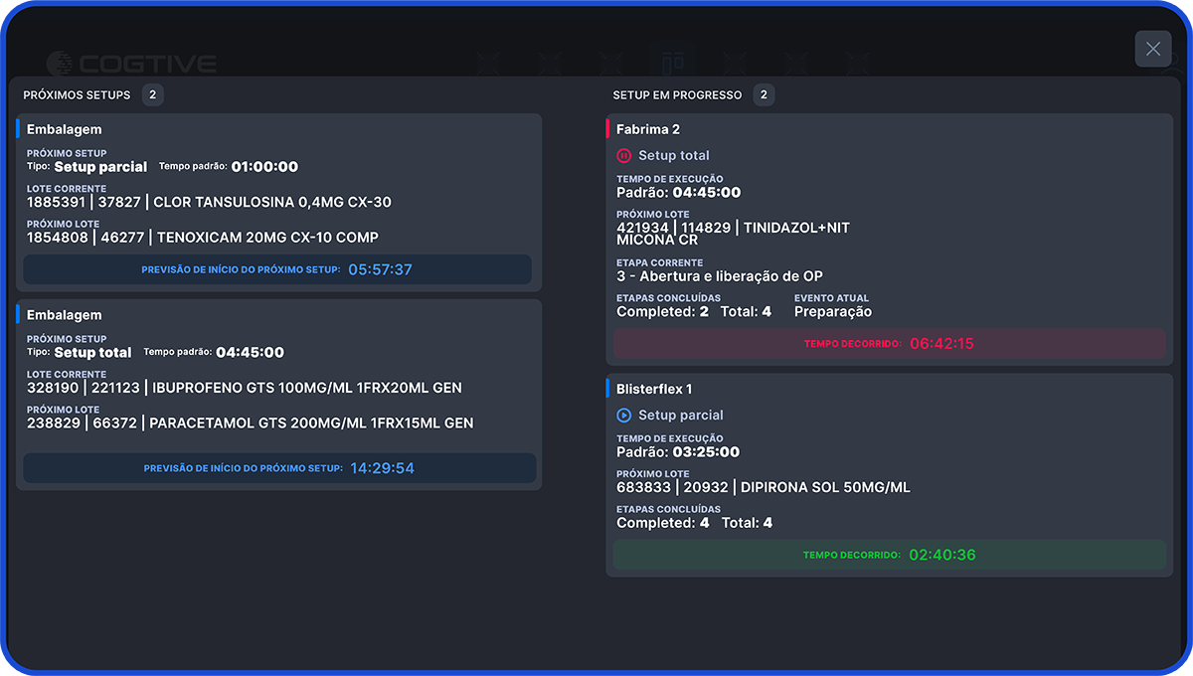
Task: Select the Setup em Progresso section header
Action: 677,95
